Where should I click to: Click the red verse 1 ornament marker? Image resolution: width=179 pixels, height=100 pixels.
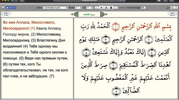pos(116,27)
